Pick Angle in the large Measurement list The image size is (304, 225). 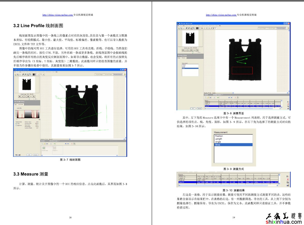tap(233, 142)
